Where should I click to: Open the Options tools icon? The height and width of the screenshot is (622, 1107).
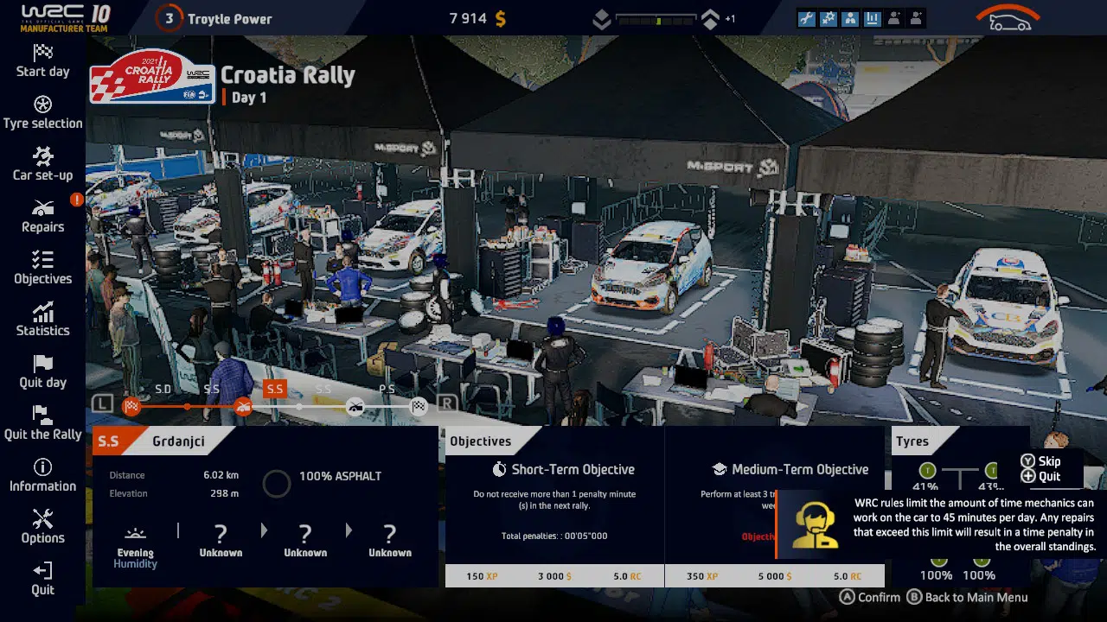42,520
